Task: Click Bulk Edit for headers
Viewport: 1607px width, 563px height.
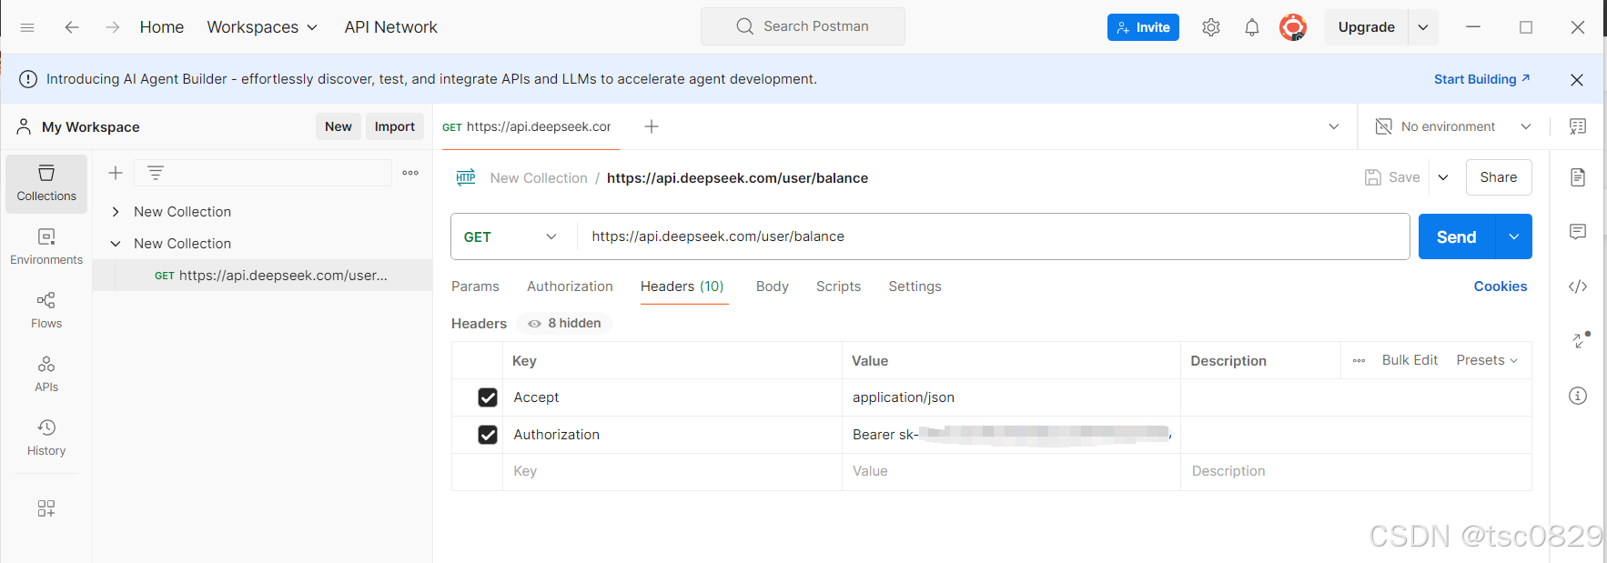Action: pos(1410,360)
